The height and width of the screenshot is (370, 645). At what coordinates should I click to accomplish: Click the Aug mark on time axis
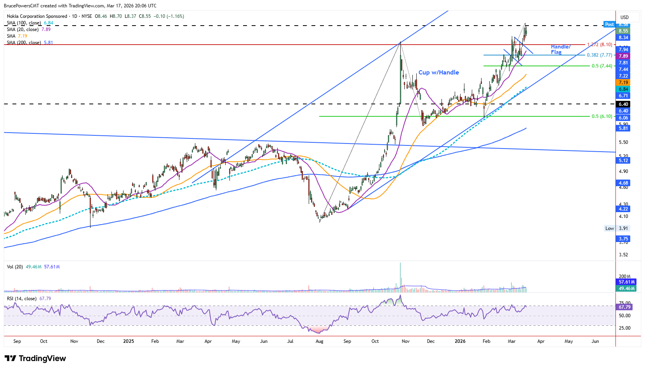click(x=319, y=341)
